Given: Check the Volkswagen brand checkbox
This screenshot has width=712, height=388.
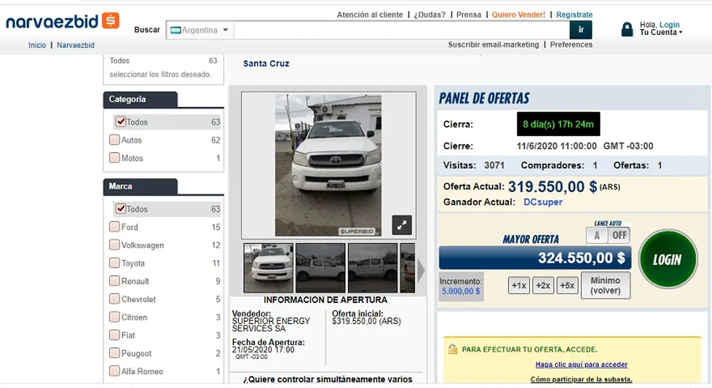Looking at the screenshot, I should tap(115, 245).
